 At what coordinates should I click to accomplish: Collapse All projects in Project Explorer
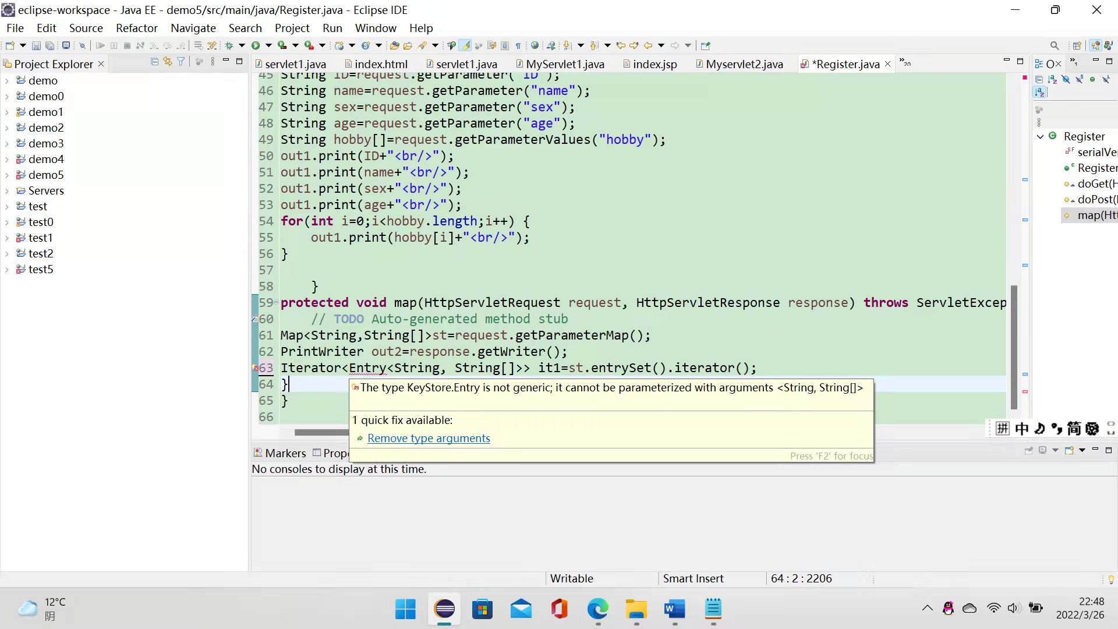(155, 61)
